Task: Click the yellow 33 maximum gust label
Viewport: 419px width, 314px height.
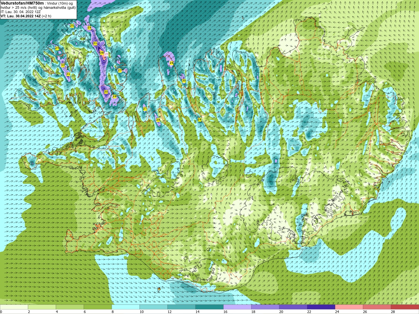Action: 63,65
